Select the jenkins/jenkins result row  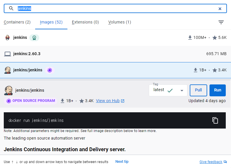pyautogui.click(x=116, y=70)
